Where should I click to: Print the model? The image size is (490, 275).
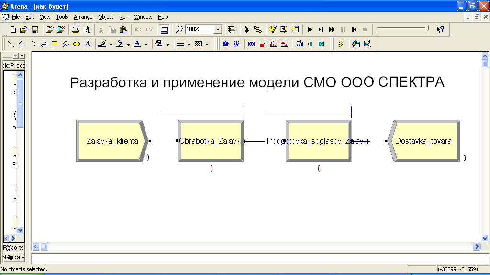(75, 29)
